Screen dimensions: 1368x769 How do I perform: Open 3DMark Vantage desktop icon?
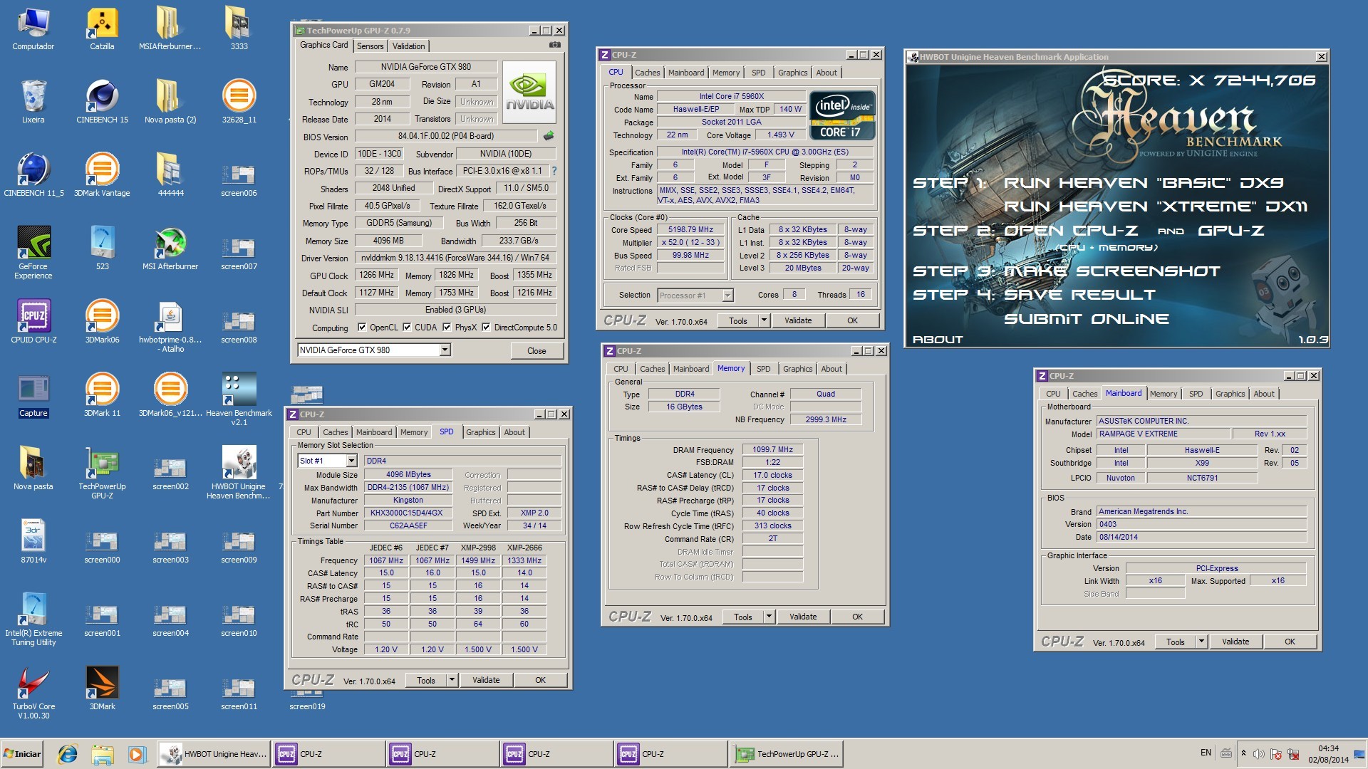pos(102,174)
